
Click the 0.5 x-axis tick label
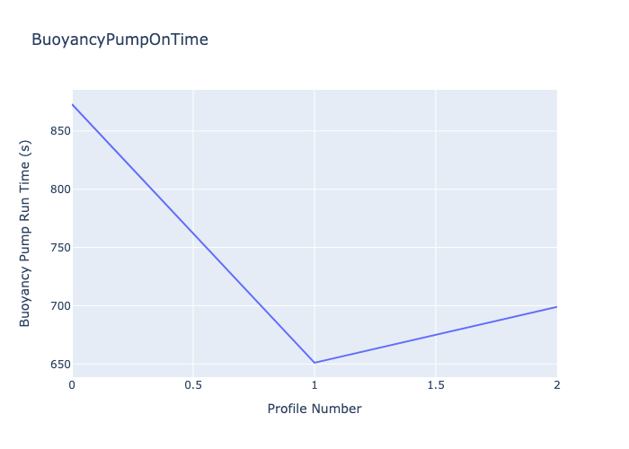tap(193, 385)
